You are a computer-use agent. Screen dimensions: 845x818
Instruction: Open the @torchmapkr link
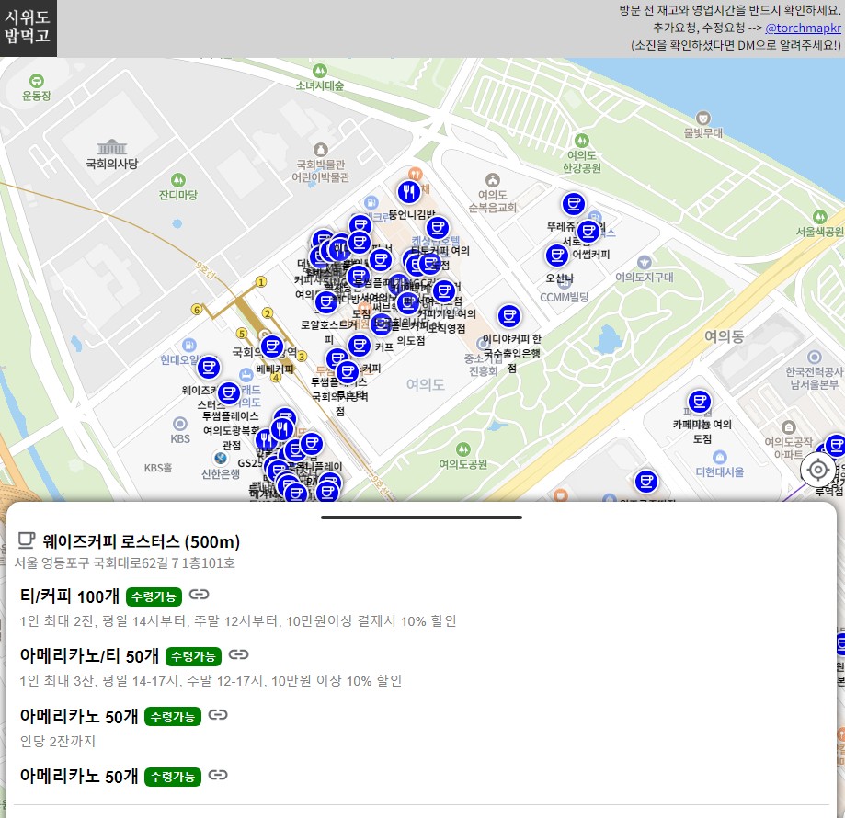pyautogui.click(x=803, y=28)
